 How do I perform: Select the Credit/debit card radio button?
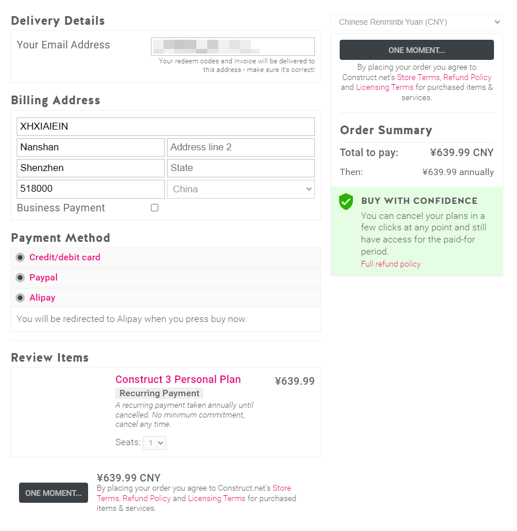point(20,257)
